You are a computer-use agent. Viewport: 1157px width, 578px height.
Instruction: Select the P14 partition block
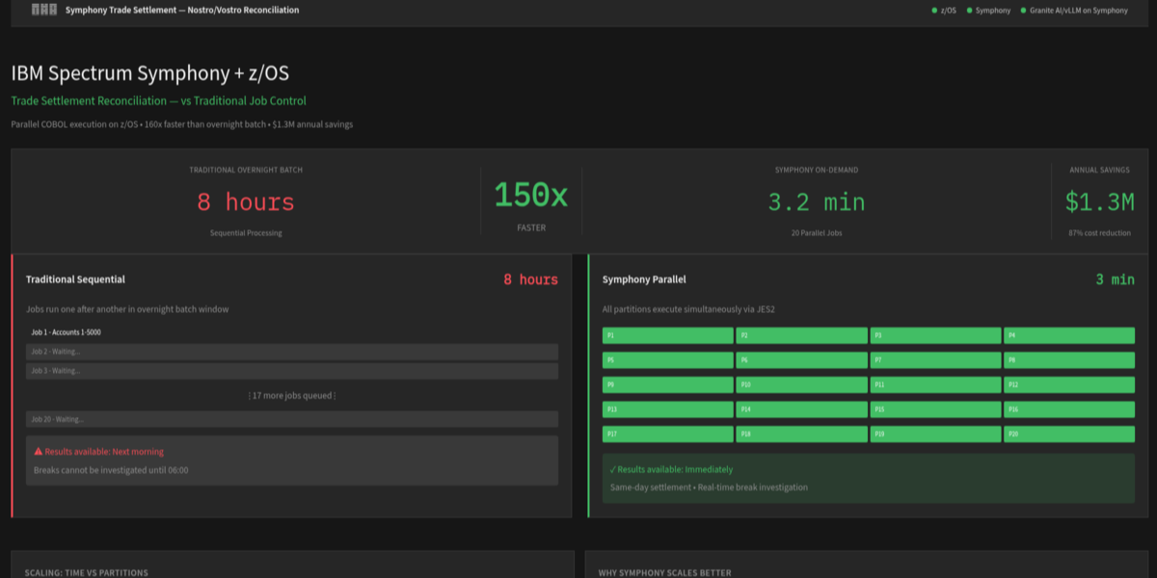point(801,409)
